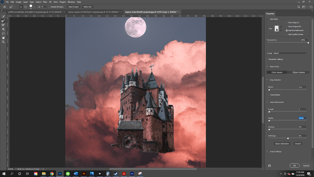The width and height of the screenshot is (314, 177).
Task: Collapse the Edge Detection section
Action: coord(267,80)
